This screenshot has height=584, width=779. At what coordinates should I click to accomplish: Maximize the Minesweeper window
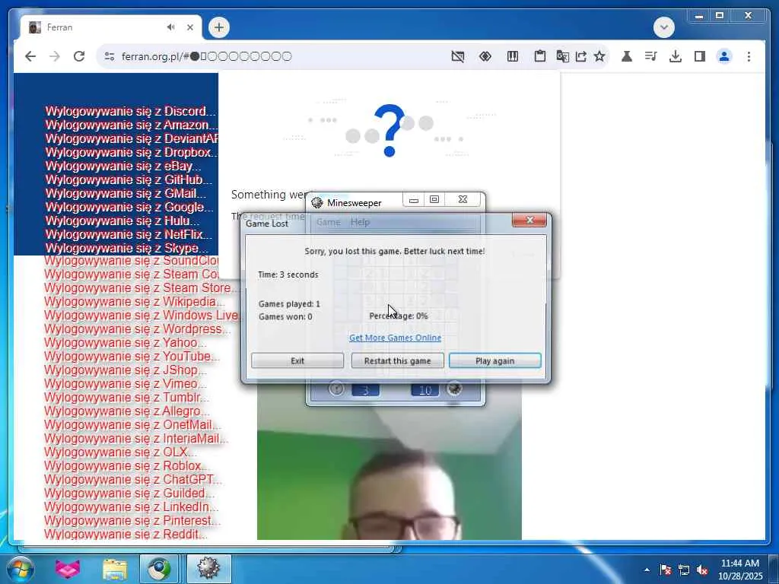(x=434, y=199)
